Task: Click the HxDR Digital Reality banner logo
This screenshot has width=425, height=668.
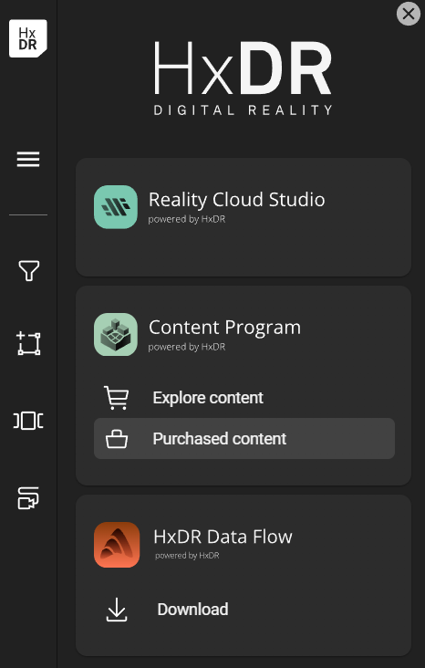Action: [x=243, y=78]
